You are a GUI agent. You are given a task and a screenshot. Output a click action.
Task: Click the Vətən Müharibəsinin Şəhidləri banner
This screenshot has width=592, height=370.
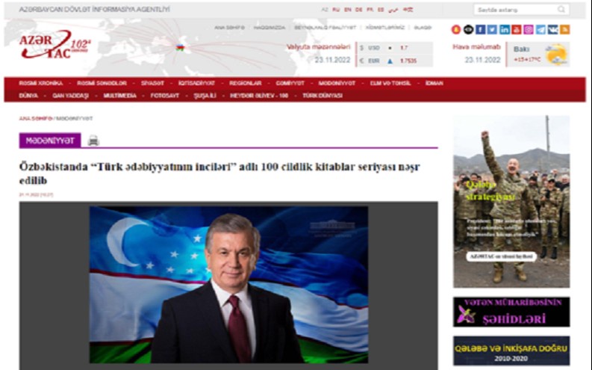point(511,312)
